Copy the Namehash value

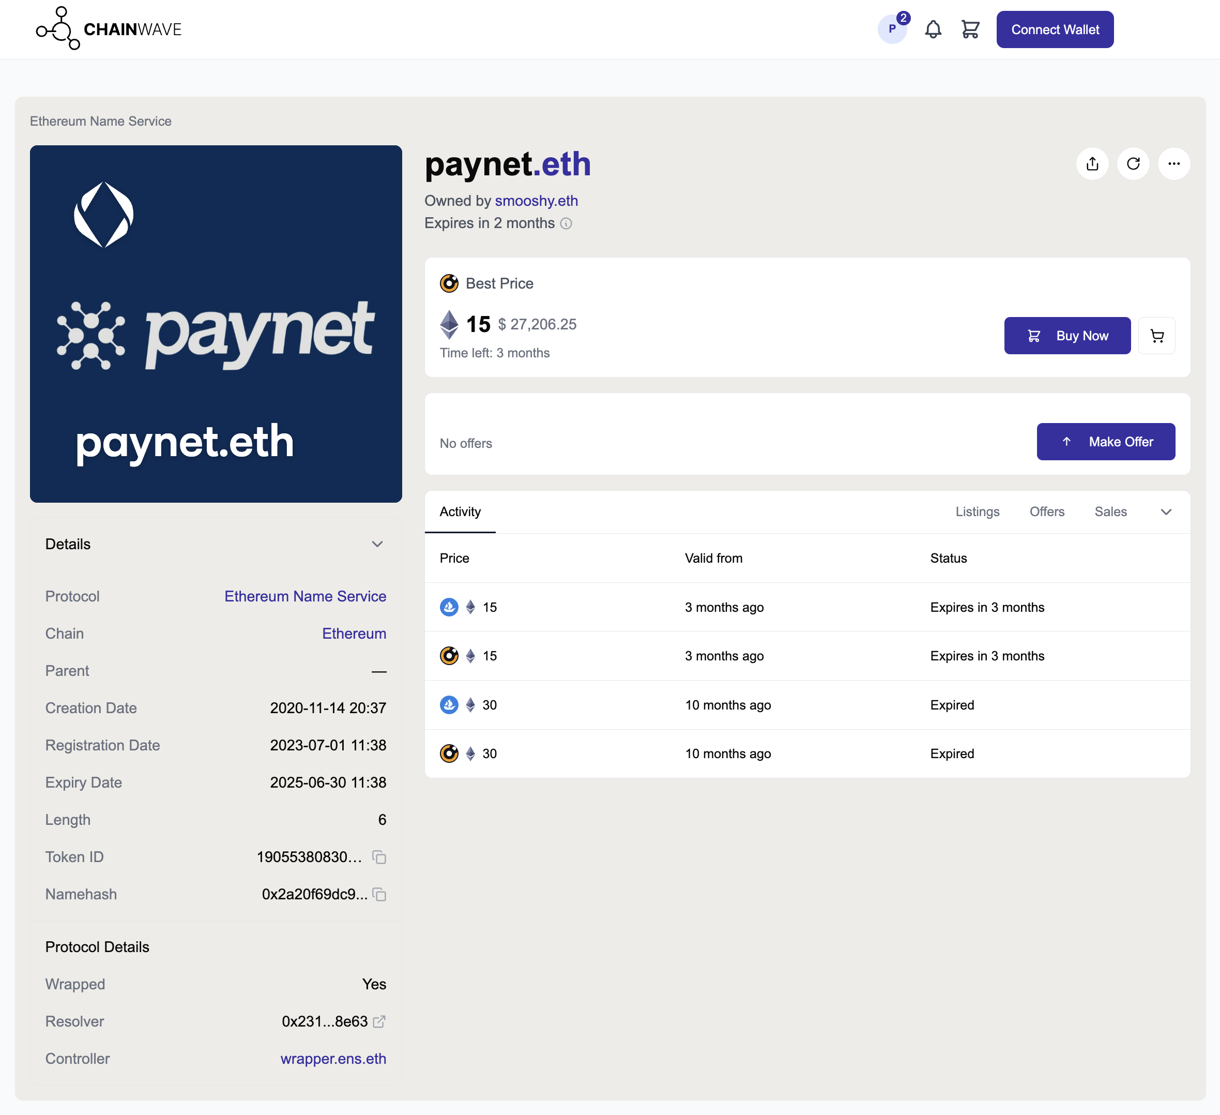coord(379,894)
